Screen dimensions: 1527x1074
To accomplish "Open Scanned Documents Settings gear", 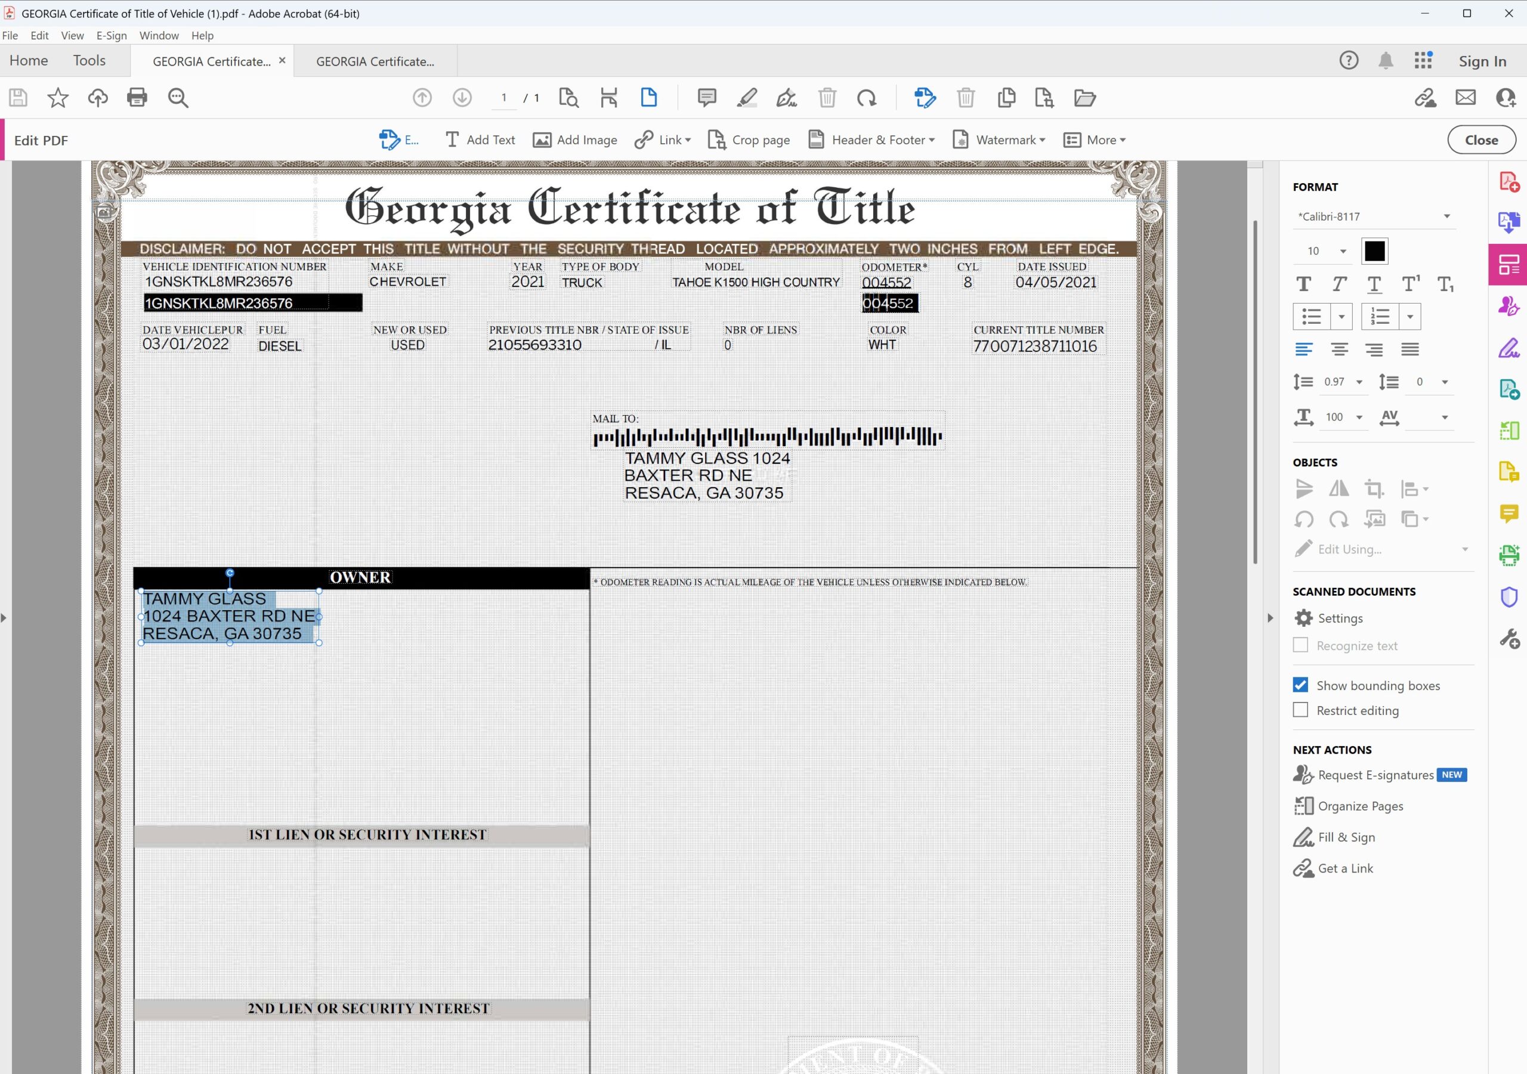I will (x=1304, y=618).
